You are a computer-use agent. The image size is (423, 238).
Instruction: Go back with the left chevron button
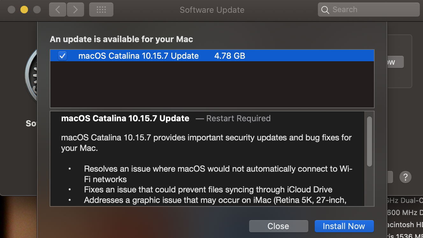58,10
